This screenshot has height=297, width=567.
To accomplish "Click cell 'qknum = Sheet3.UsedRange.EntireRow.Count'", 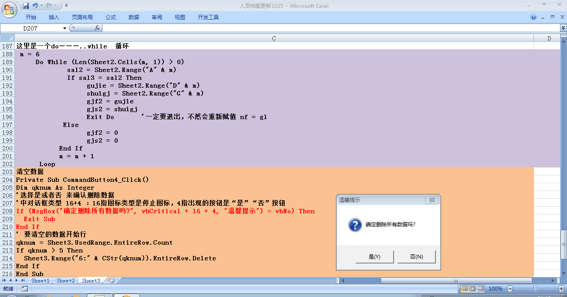I will click(274, 242).
